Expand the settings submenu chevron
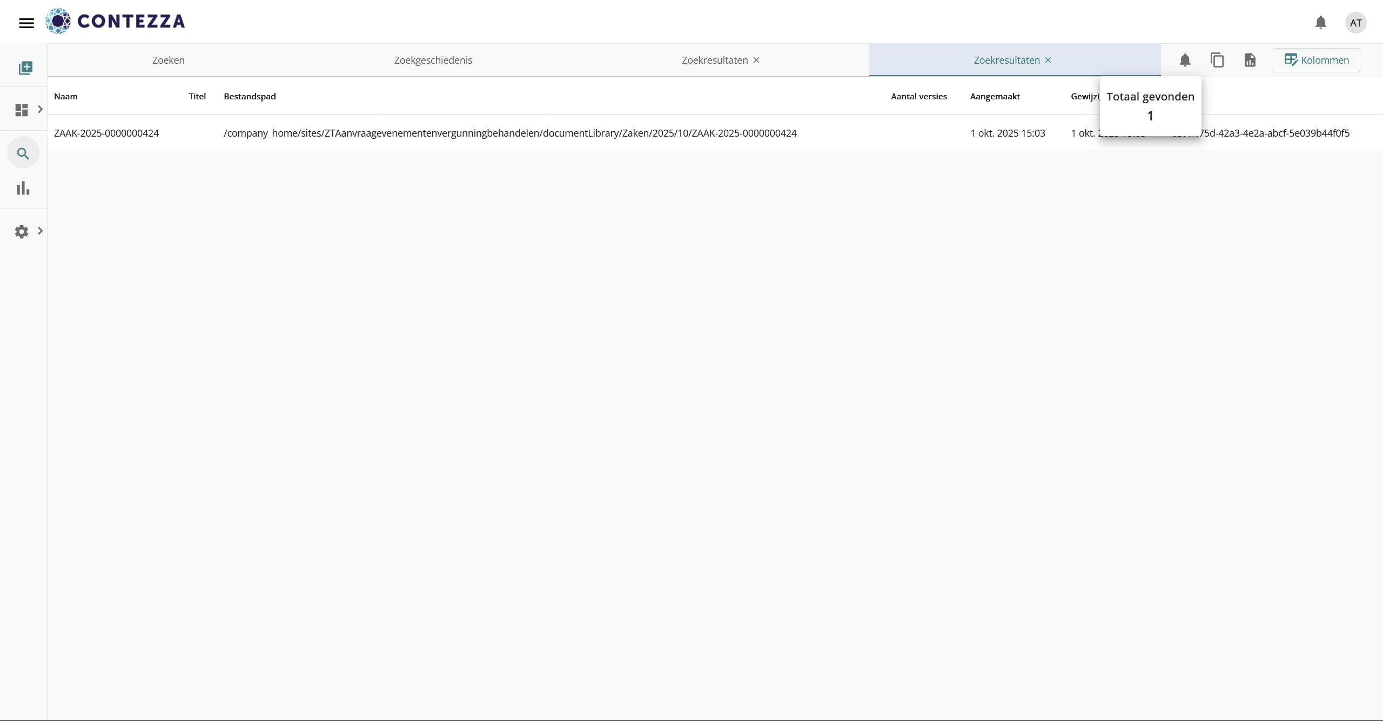1383x721 pixels. click(40, 231)
